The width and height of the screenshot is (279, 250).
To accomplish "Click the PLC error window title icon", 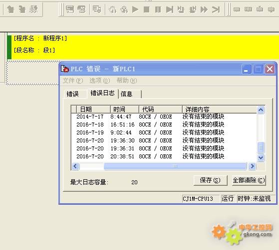I will (x=64, y=69).
